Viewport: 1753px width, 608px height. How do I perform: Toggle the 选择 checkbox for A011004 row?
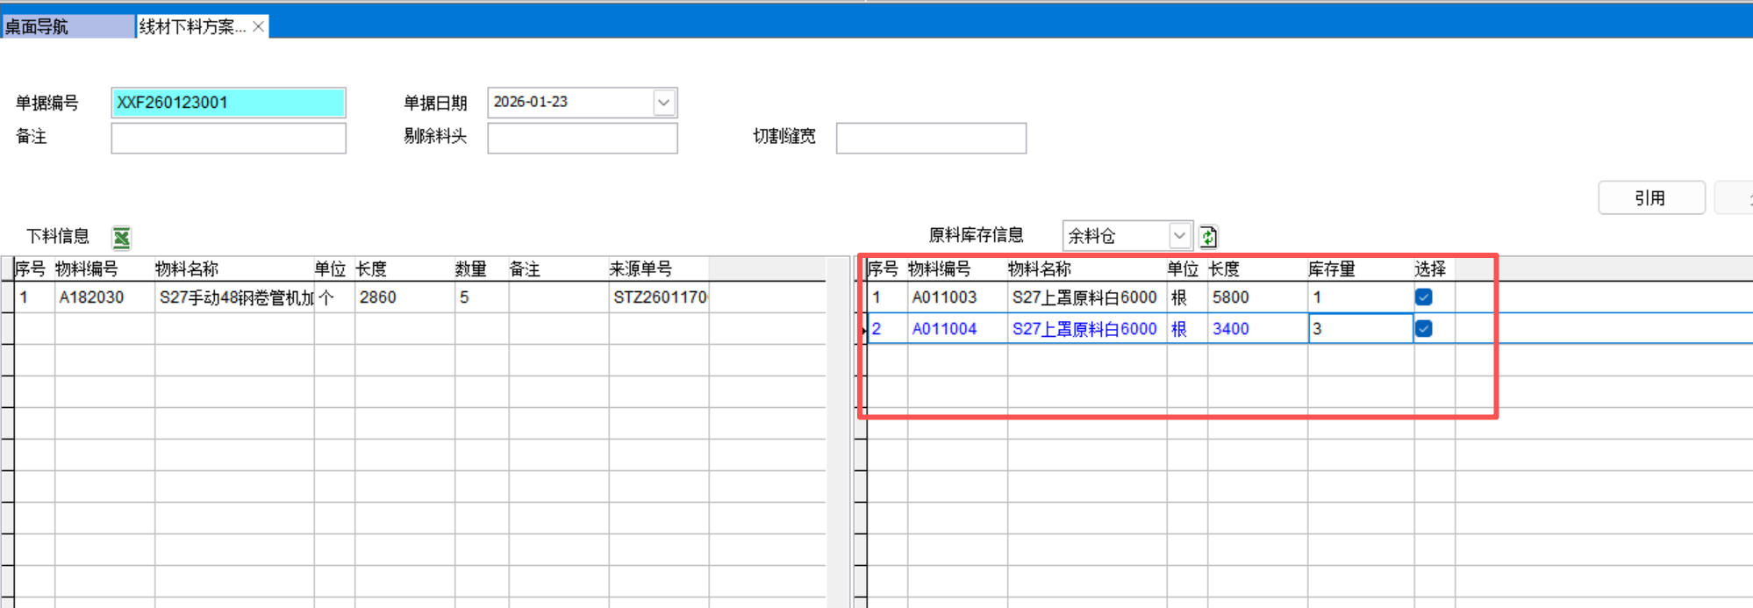click(1423, 329)
